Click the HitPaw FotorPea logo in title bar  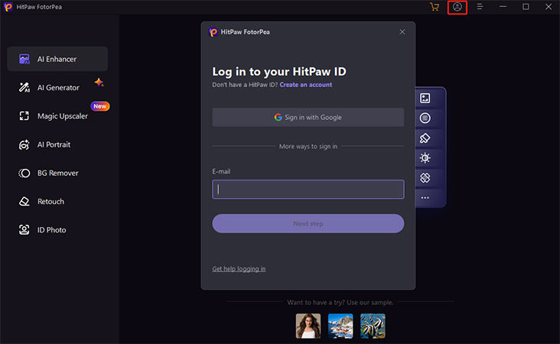point(8,7)
